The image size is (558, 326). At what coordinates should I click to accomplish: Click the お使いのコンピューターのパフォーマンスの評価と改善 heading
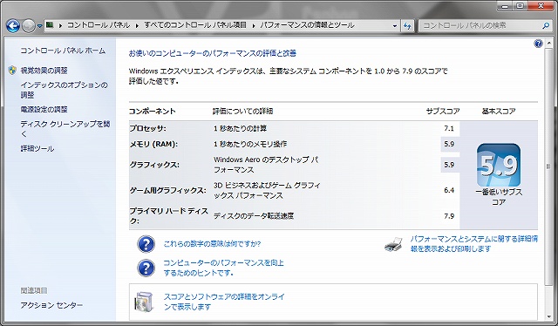point(213,53)
